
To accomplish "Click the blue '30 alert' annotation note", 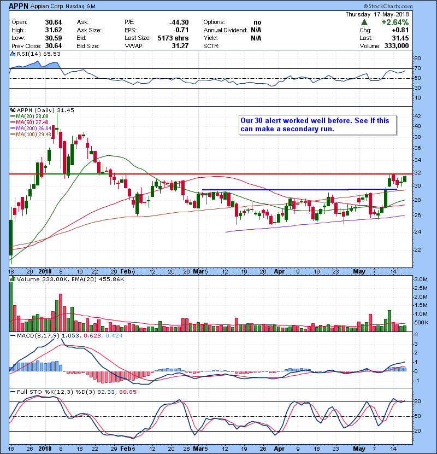I will click(318, 125).
